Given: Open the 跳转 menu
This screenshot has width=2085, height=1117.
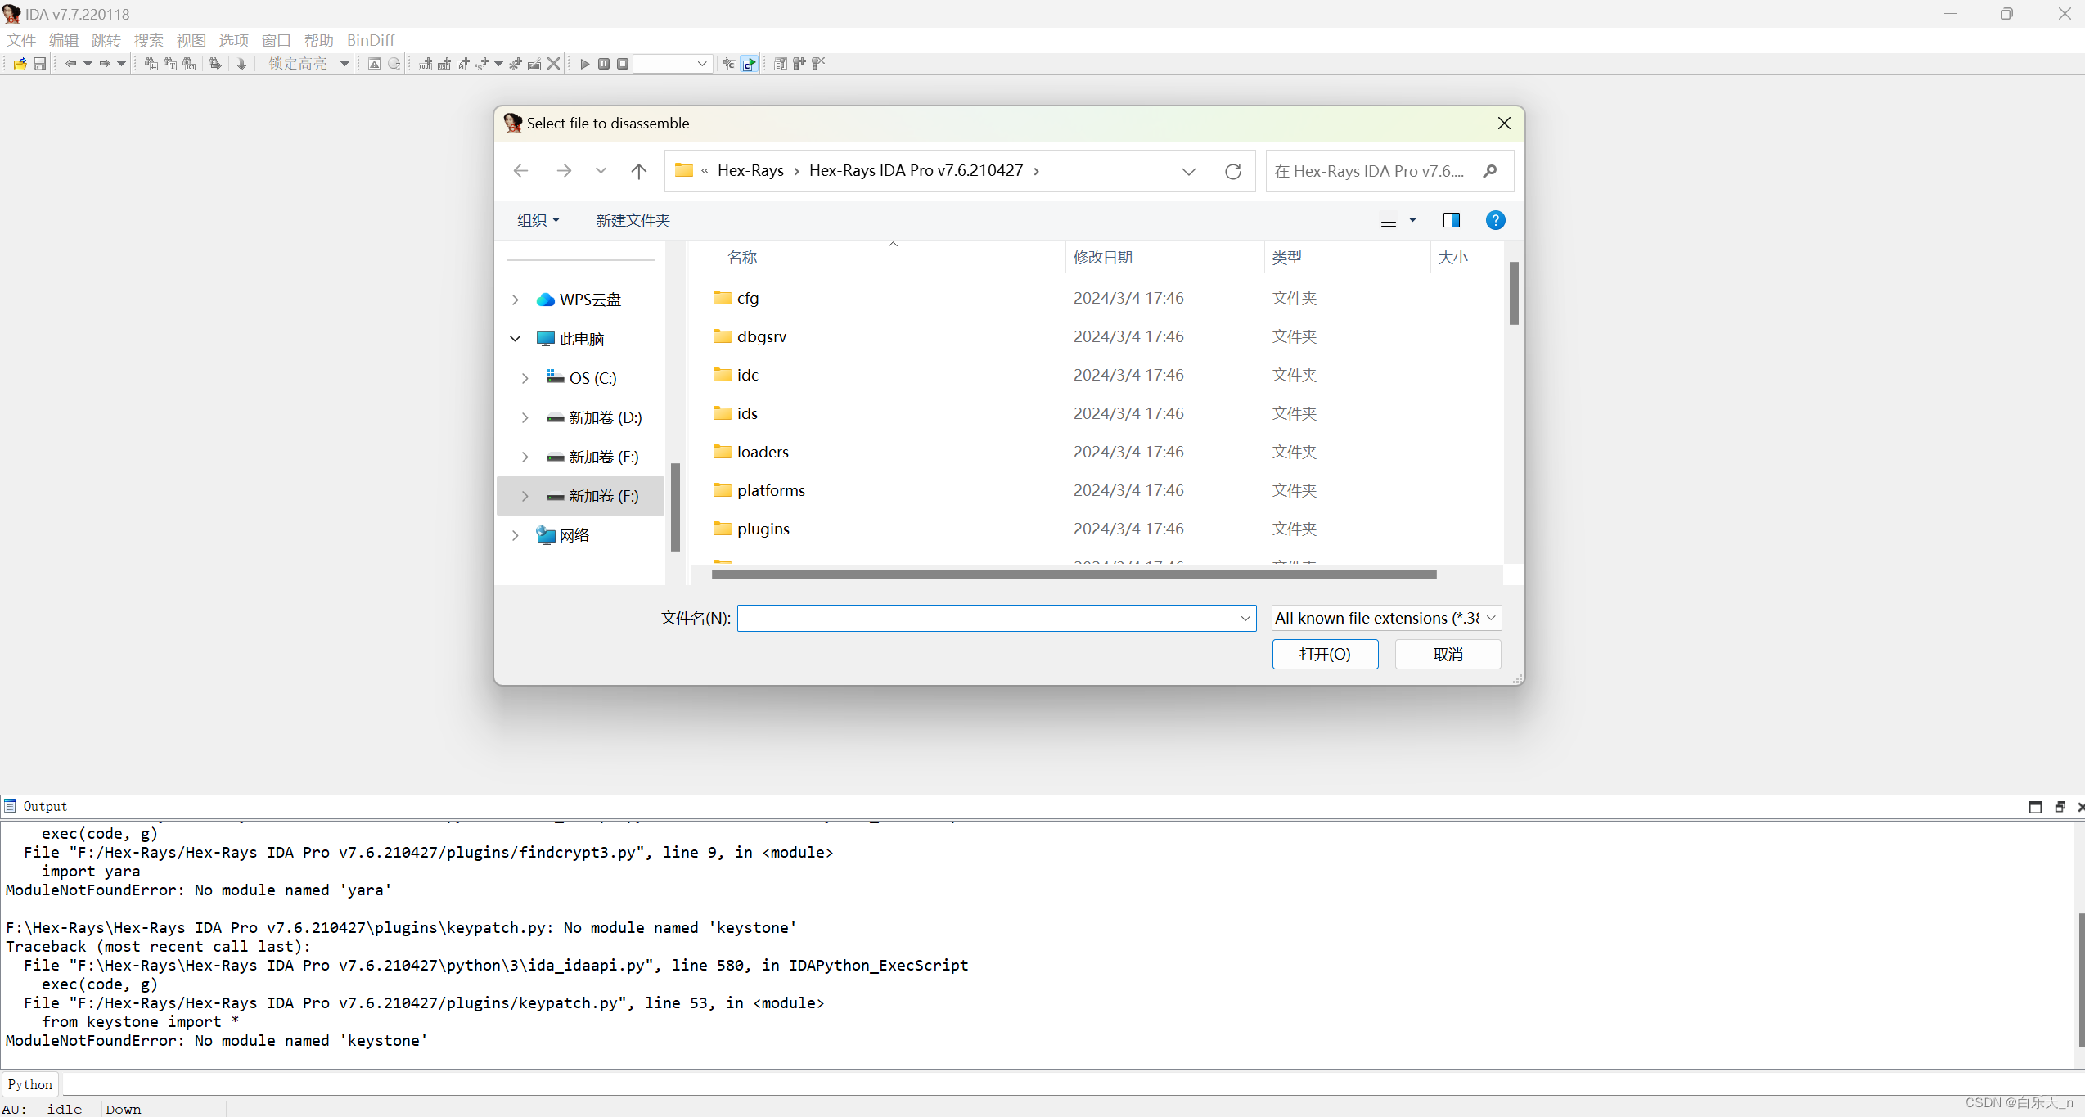Looking at the screenshot, I should 106,40.
